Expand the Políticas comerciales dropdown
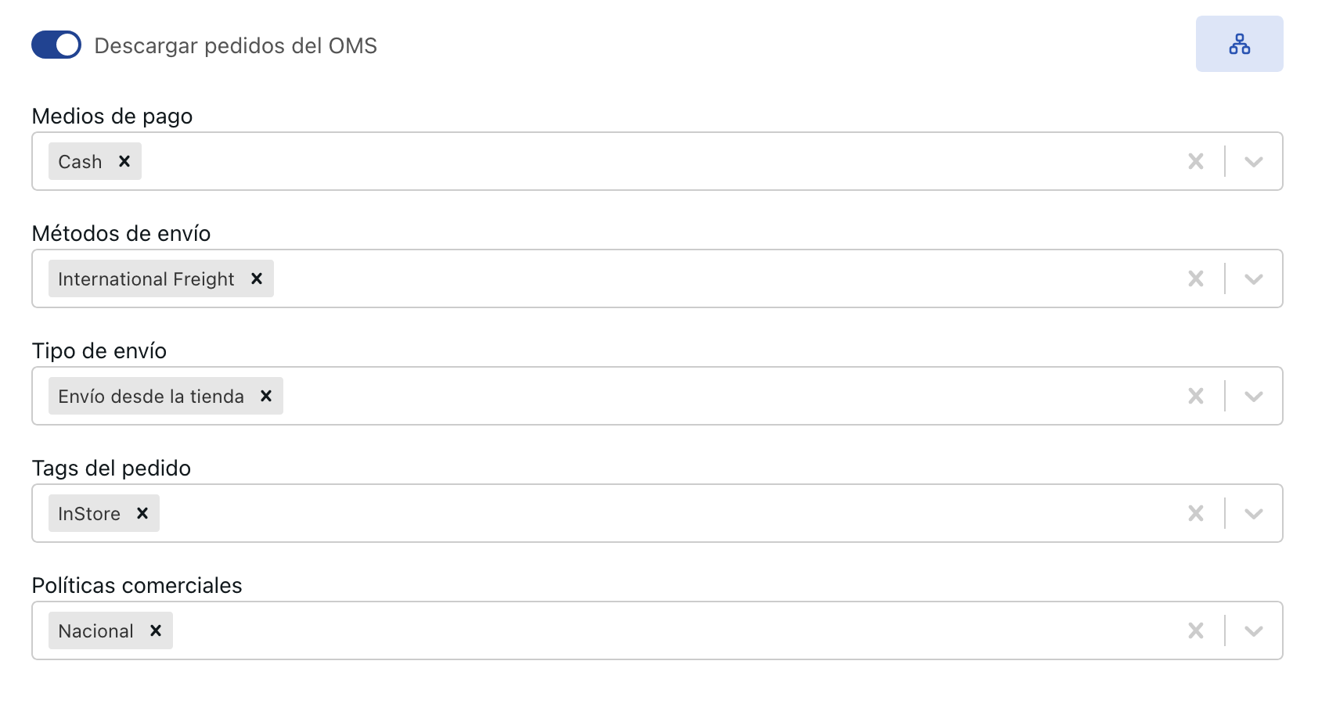Screen dimensions: 1329x704 (x=1254, y=630)
